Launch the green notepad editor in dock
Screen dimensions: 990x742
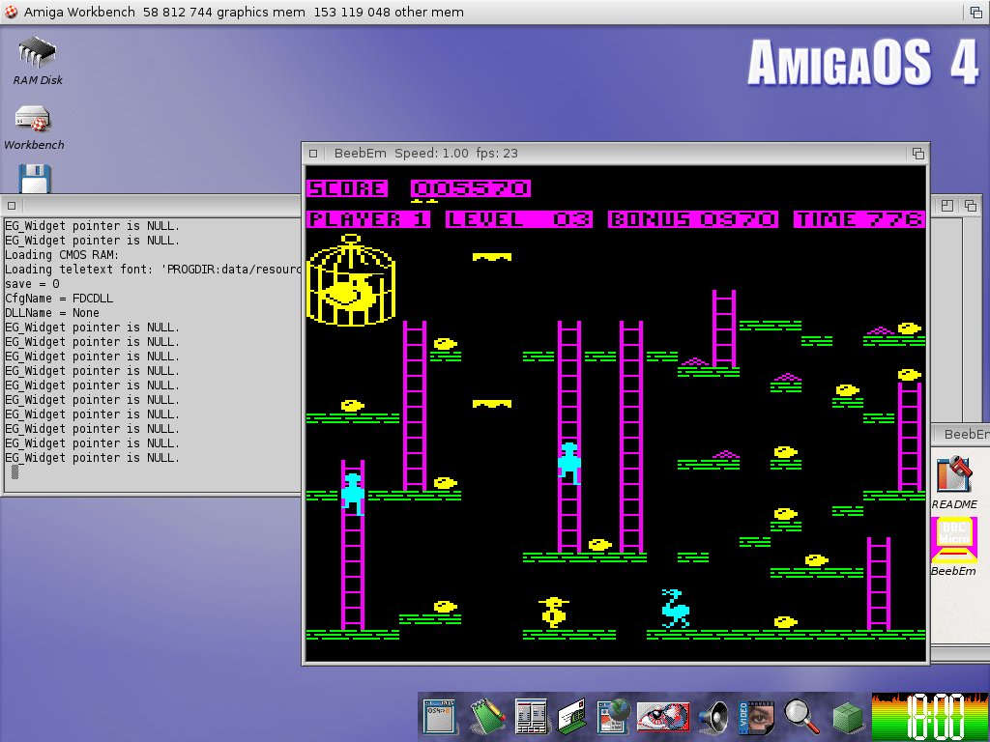tap(487, 716)
